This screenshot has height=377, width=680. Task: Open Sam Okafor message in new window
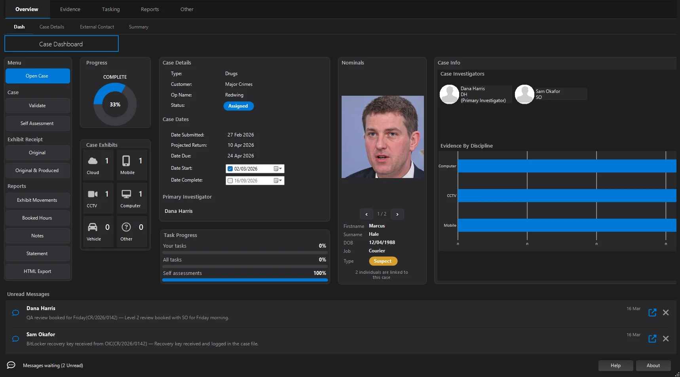pos(652,339)
